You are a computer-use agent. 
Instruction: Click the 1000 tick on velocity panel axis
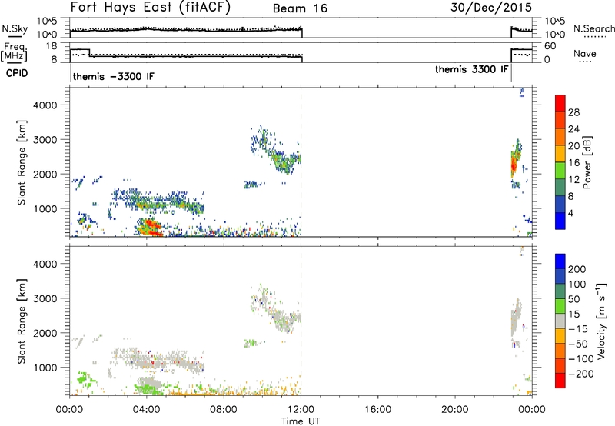pos(45,368)
